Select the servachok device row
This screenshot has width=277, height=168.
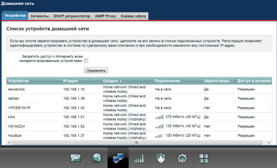pos(139,89)
